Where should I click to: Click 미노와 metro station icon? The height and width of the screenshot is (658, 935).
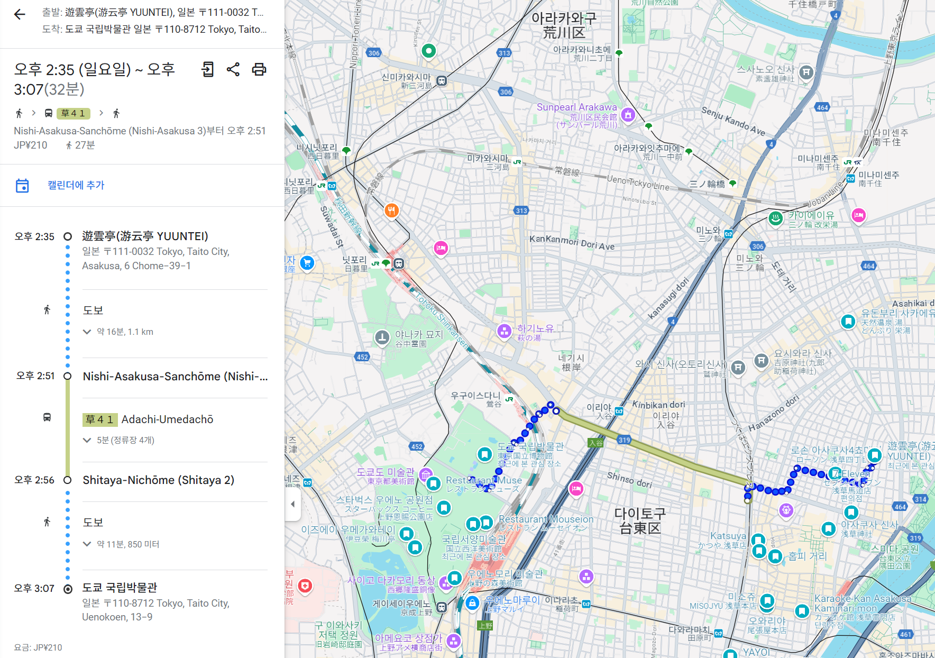[x=728, y=234]
